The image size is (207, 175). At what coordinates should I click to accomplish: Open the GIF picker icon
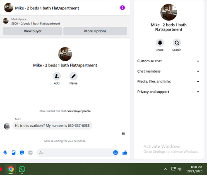pos(30,153)
